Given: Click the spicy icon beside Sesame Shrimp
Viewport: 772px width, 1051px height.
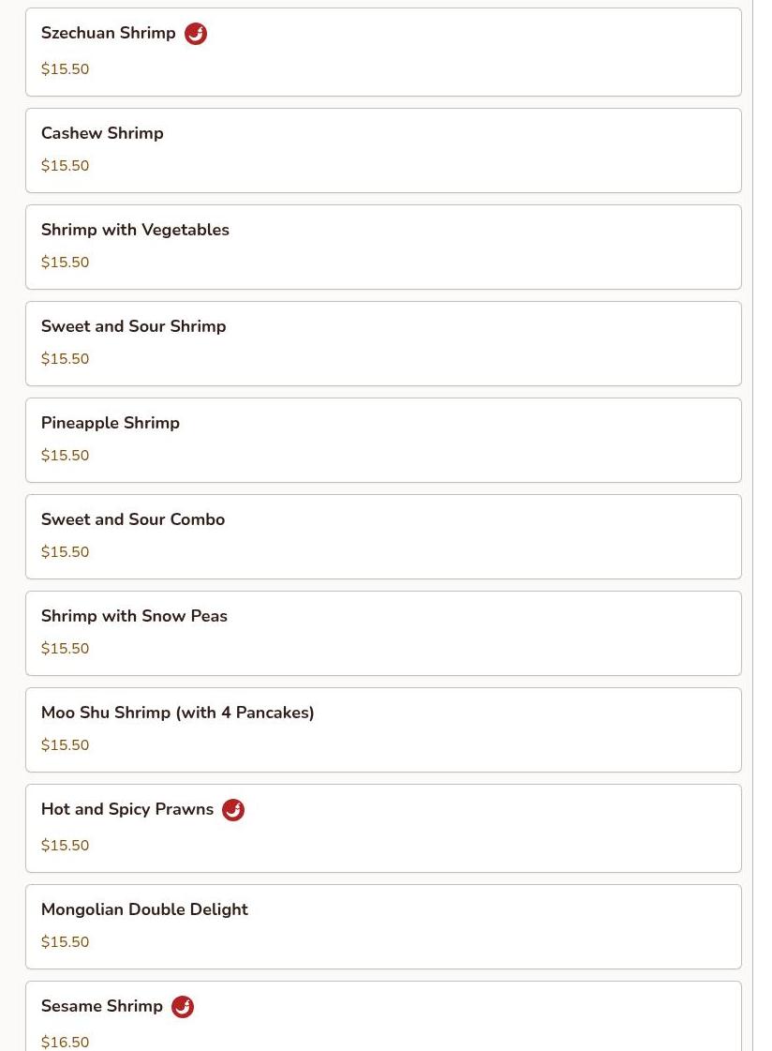Looking at the screenshot, I should [x=182, y=1007].
